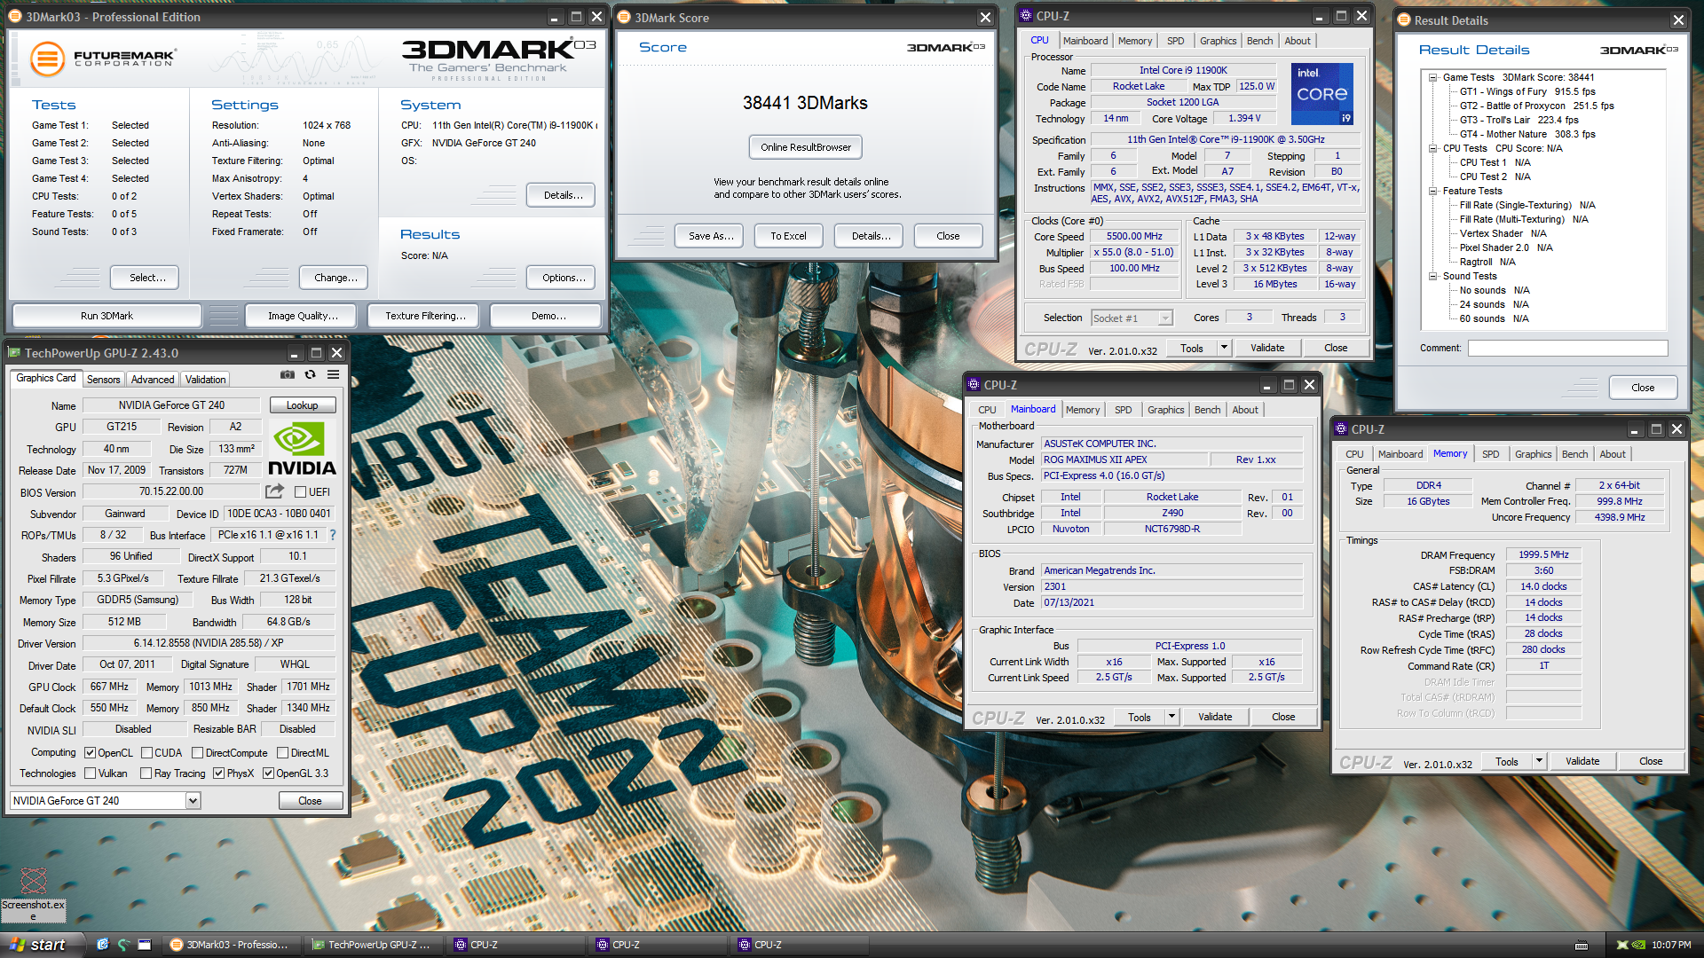This screenshot has height=958, width=1704.
Task: Click the 3DMark03 Gamers' Benchmark logo in main window
Action: [x=498, y=59]
